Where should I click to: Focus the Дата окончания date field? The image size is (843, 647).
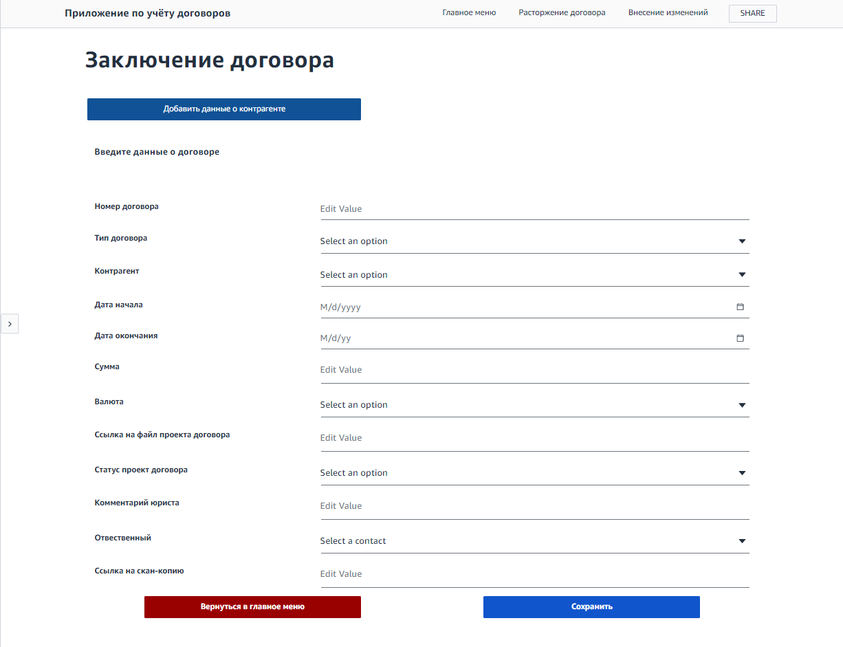(535, 338)
